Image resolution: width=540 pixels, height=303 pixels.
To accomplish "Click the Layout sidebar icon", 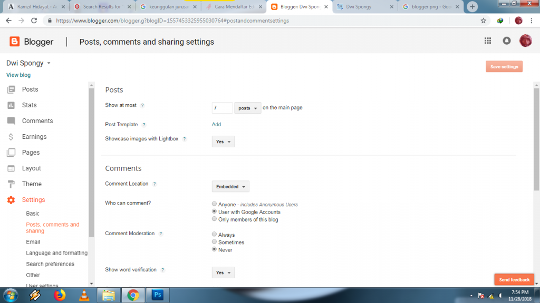I will [x=11, y=168].
